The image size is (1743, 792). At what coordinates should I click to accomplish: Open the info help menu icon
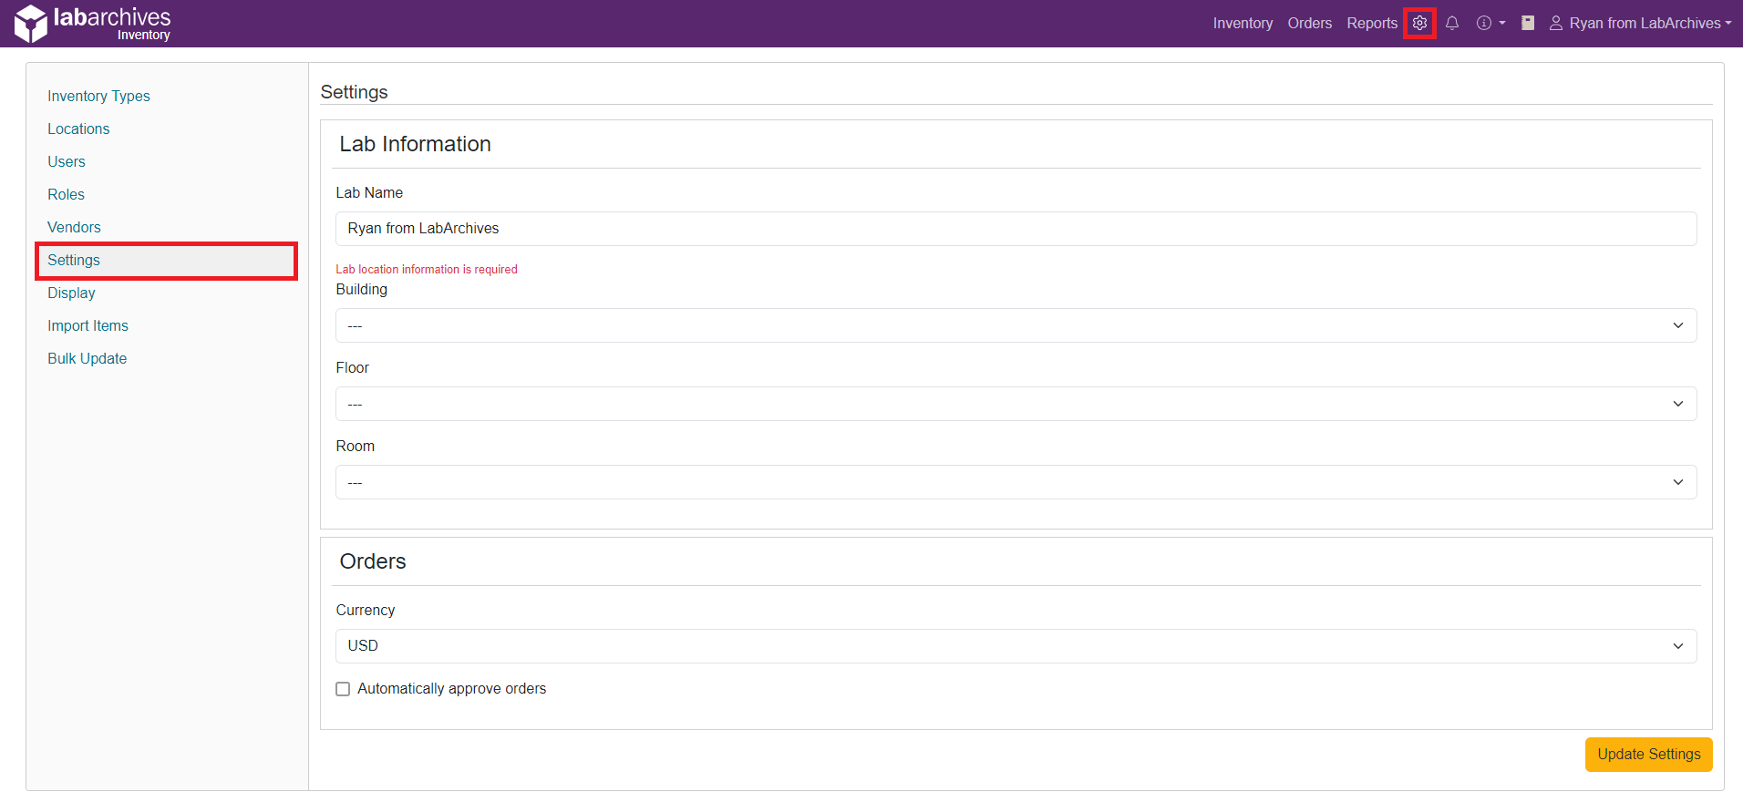[1490, 23]
